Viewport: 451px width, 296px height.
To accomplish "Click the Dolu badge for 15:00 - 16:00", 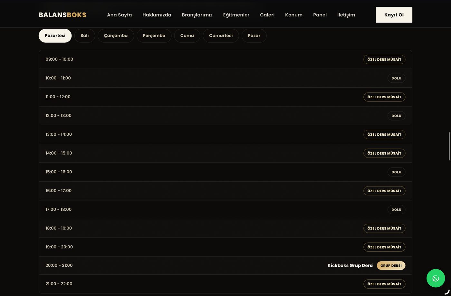I will [396, 172].
